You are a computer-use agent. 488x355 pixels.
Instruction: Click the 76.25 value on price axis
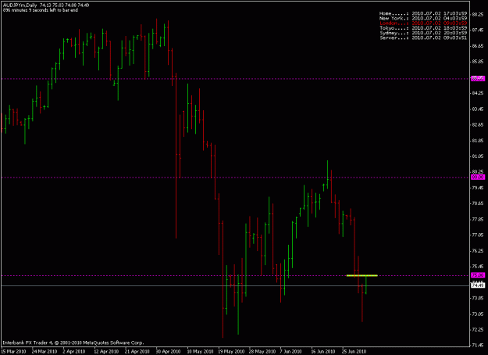click(x=478, y=250)
